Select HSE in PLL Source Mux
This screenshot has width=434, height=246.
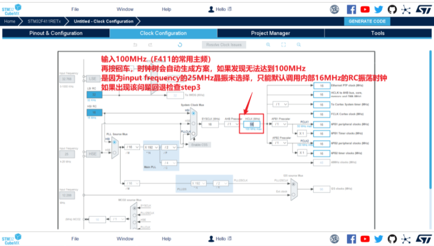tap(114, 152)
